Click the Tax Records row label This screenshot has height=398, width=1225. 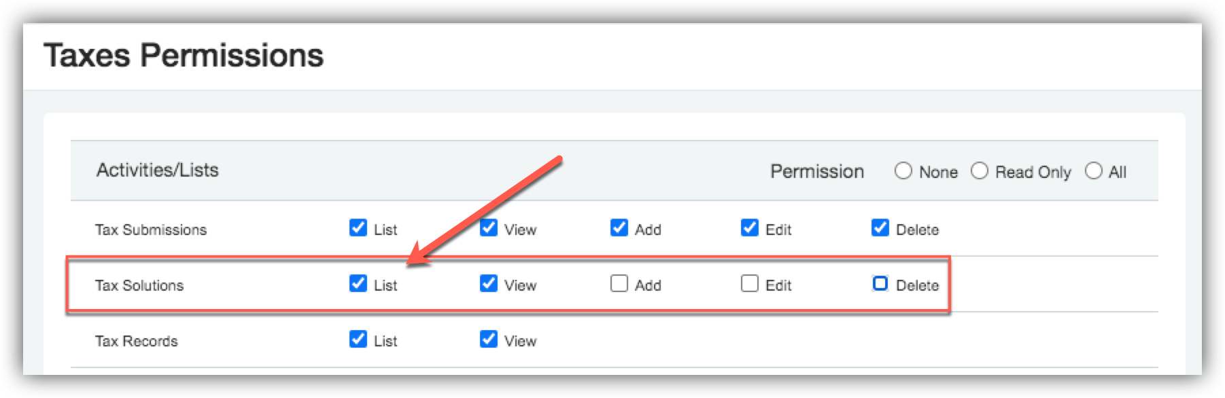point(137,341)
